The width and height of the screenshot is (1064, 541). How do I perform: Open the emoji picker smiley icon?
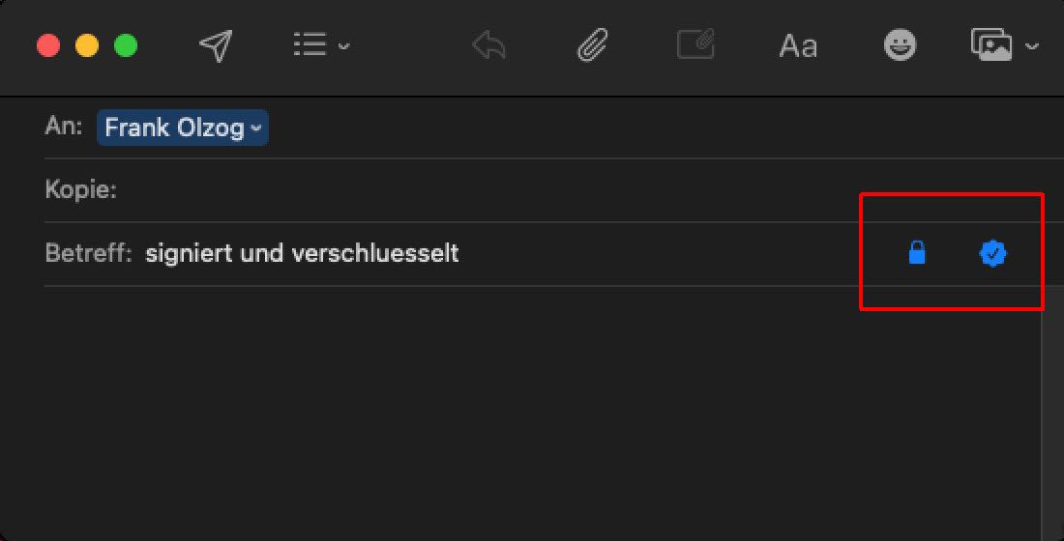coord(901,45)
